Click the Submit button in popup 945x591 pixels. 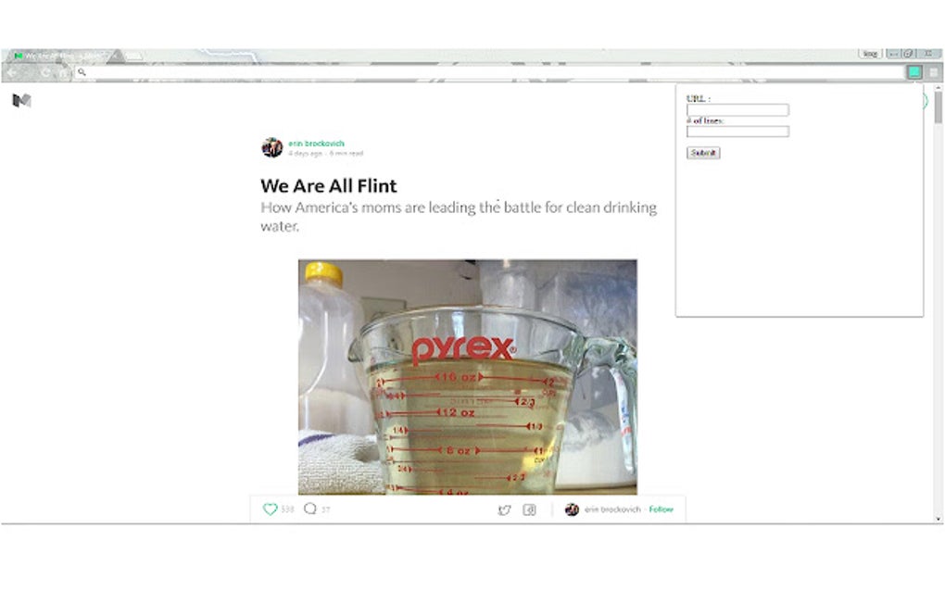703,153
